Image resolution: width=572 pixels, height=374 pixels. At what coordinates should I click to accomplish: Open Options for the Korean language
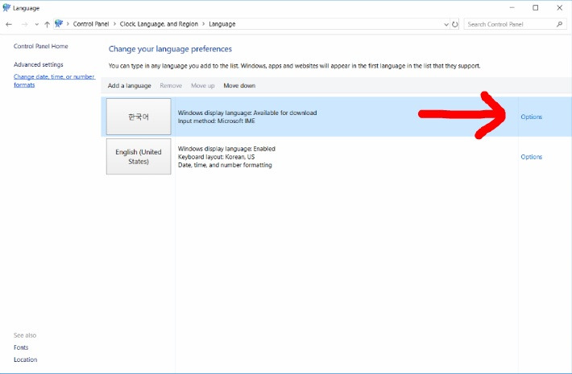tap(531, 117)
